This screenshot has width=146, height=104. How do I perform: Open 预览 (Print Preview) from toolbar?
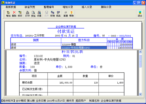point(33,14)
